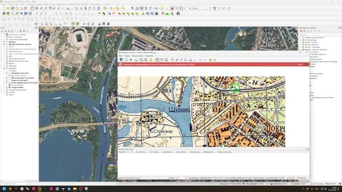The width and height of the screenshot is (342, 192).
Task: Select Move GCP Point tool in Georeferencer
Action: pos(166,60)
